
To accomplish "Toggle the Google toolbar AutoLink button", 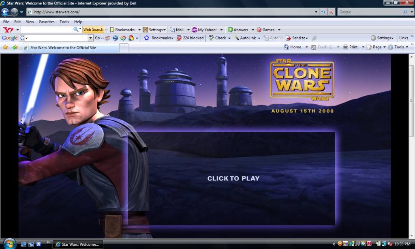I will coord(245,38).
